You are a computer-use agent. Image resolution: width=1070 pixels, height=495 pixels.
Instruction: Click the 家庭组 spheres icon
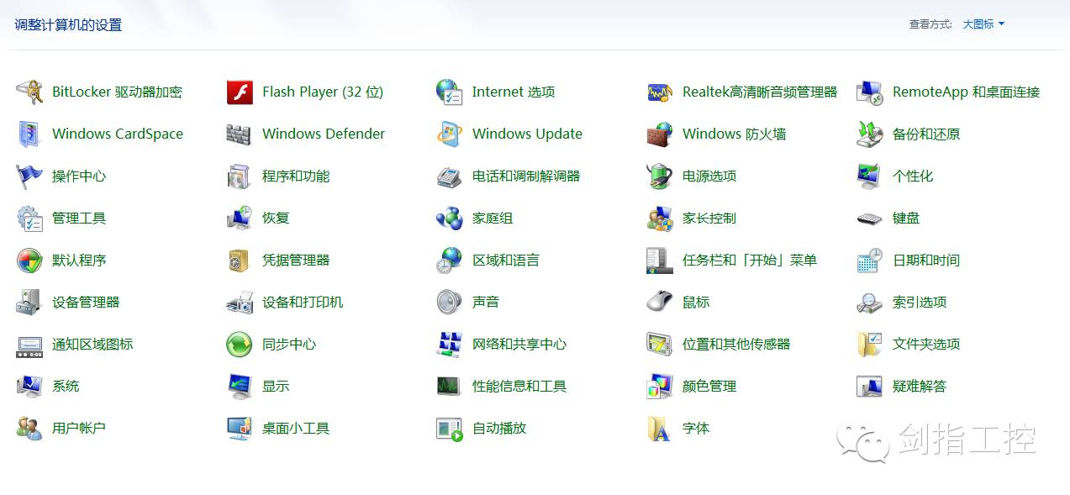pyautogui.click(x=450, y=218)
